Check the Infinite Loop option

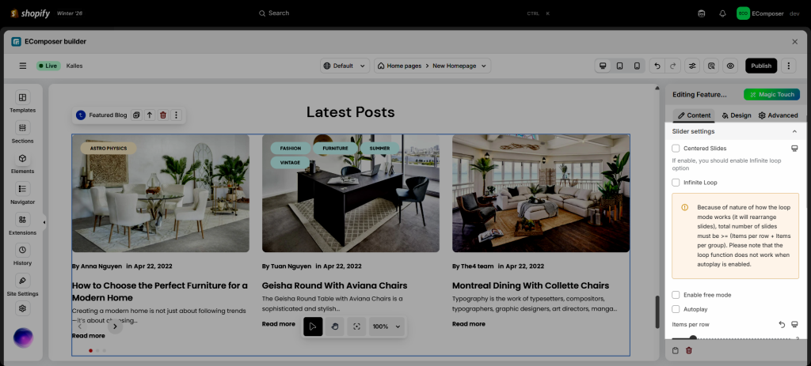(676, 183)
